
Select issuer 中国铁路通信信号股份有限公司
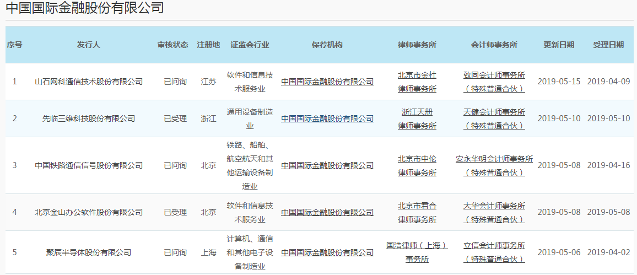point(89,165)
